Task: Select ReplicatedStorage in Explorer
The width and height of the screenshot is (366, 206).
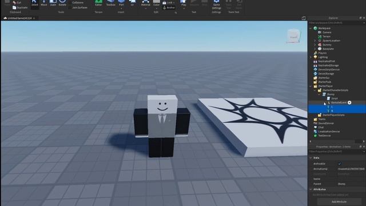Action: click(x=328, y=66)
